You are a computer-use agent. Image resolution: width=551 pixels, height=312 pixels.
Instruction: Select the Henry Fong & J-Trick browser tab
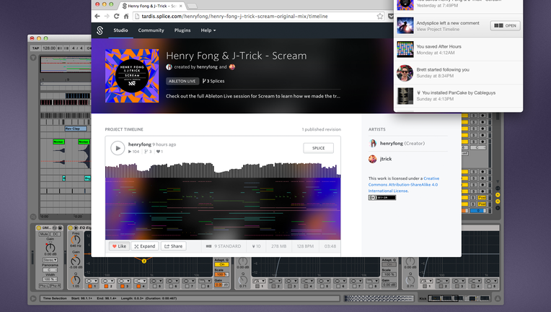(151, 6)
